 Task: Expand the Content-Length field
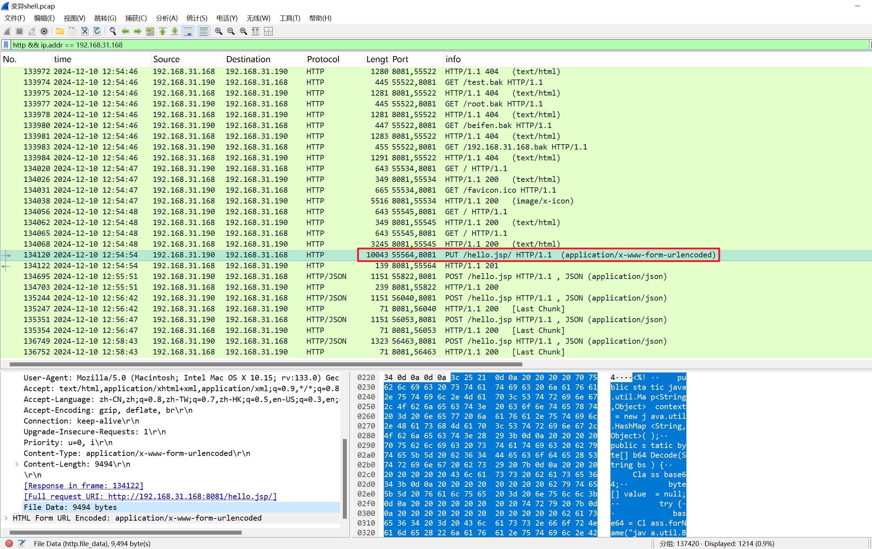pyautogui.click(x=17, y=464)
